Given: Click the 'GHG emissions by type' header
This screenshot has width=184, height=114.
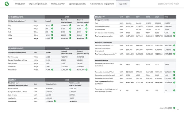Looking at the screenshot, I should point(17,21).
